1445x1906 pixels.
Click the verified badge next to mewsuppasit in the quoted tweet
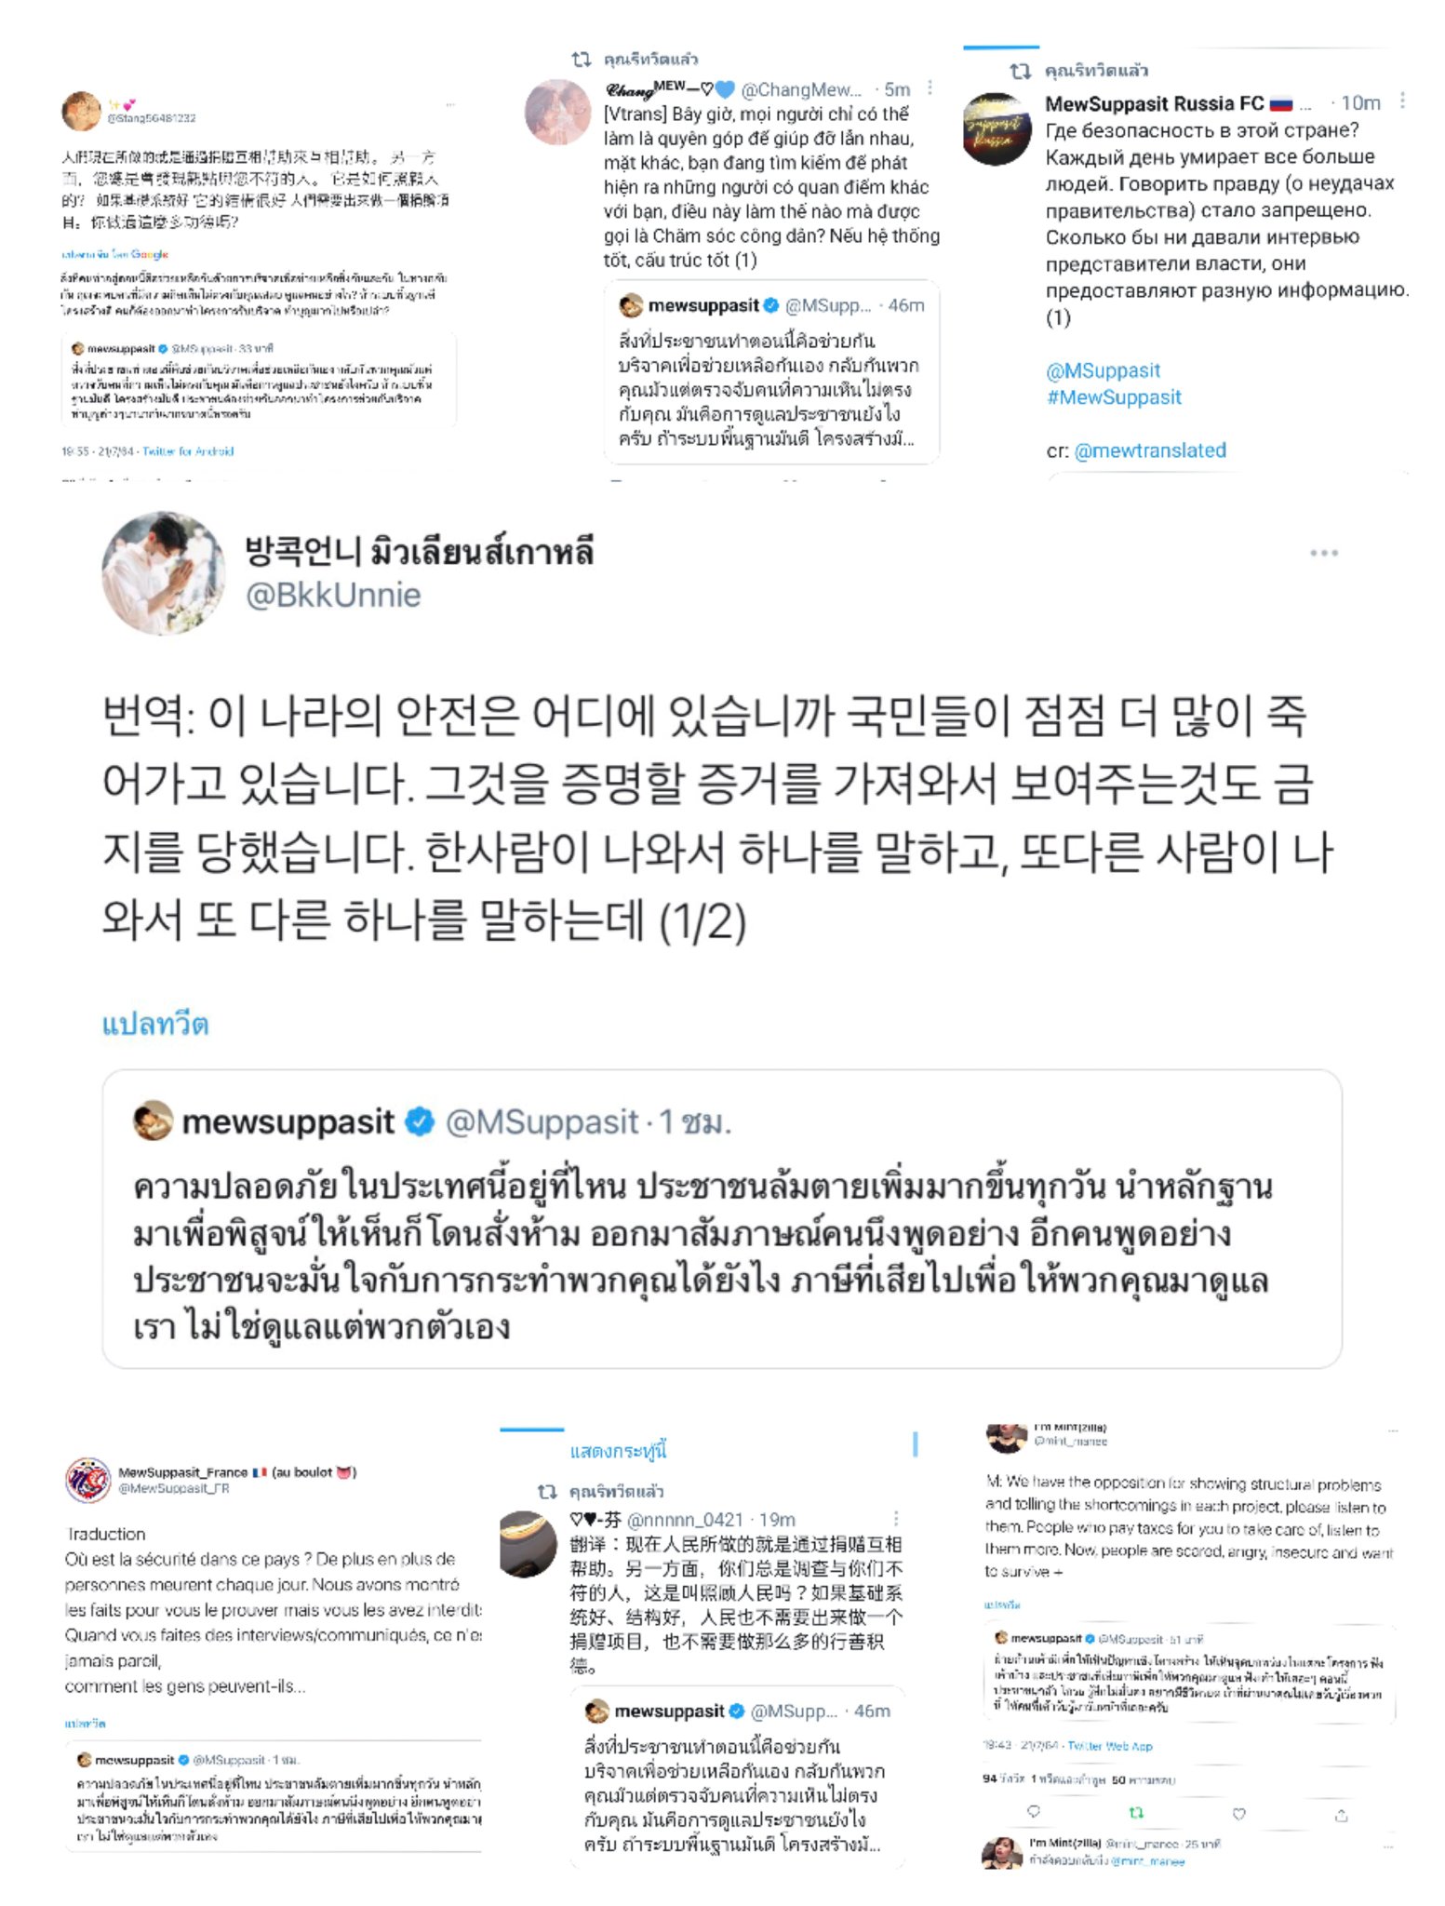[x=421, y=1121]
